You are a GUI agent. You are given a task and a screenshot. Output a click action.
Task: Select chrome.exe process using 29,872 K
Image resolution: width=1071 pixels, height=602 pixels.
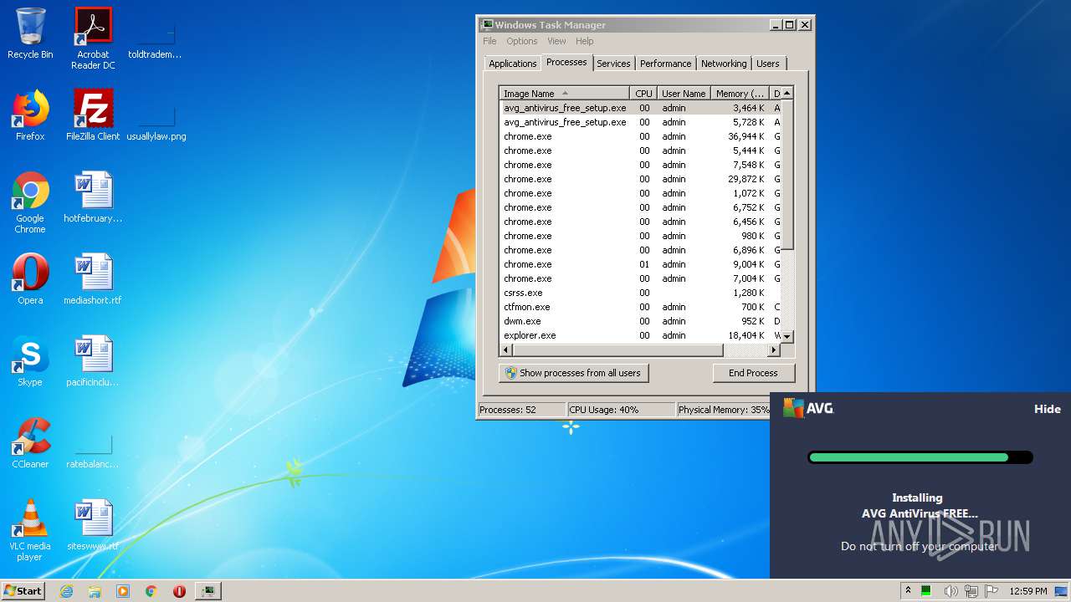click(x=640, y=179)
